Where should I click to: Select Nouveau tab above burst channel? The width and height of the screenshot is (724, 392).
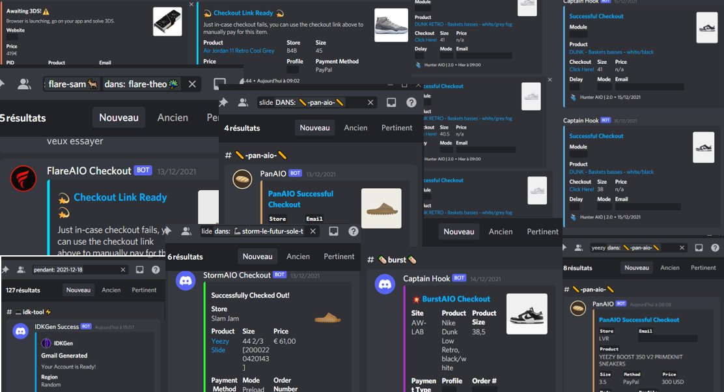[x=459, y=231]
